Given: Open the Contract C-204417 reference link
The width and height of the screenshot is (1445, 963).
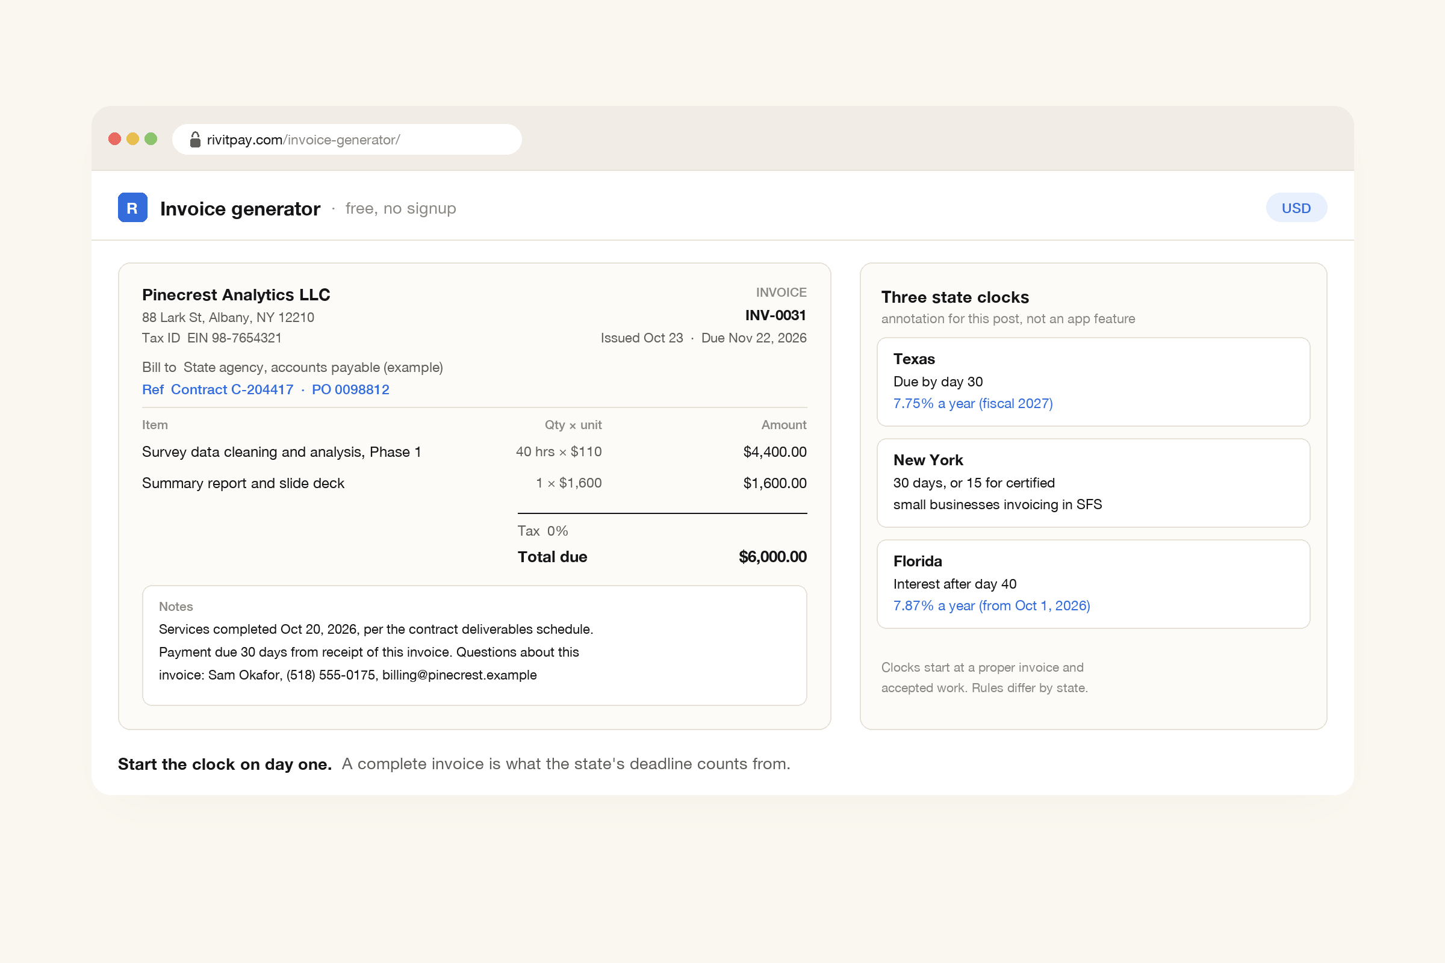Looking at the screenshot, I should point(232,389).
